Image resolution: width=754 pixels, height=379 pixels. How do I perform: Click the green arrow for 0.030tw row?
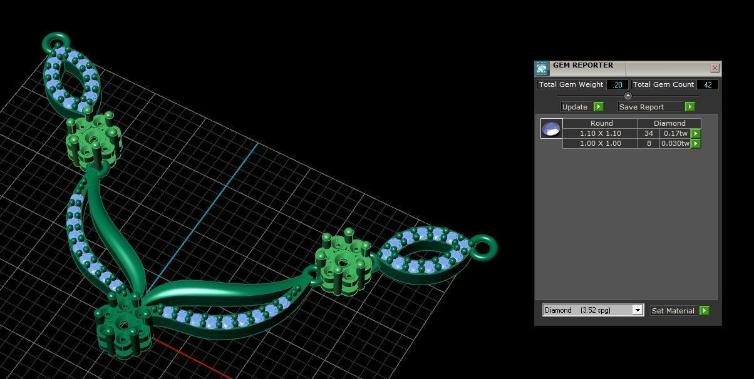(695, 143)
